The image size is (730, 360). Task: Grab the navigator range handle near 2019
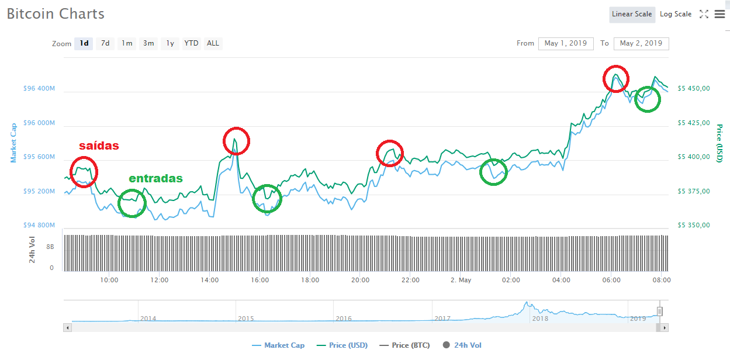[x=659, y=311]
